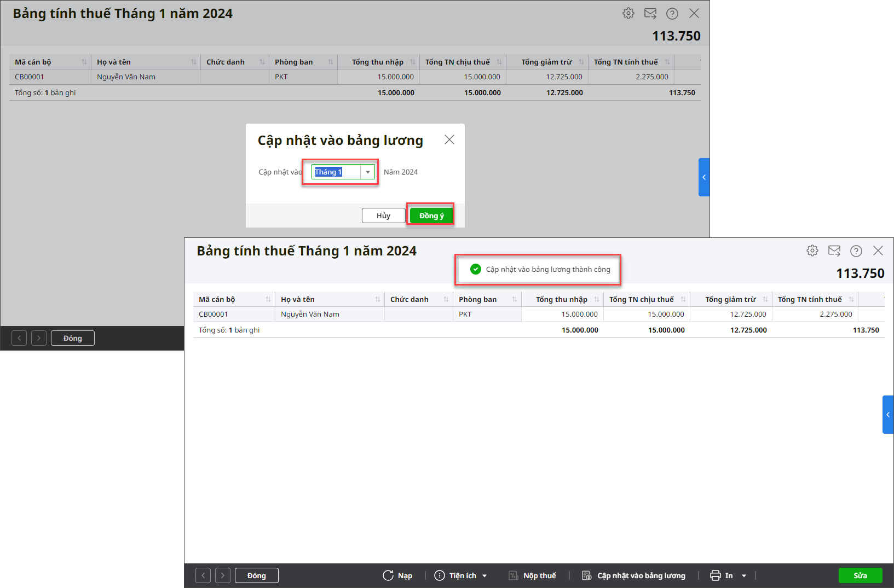Go to previous record in lower window
The image size is (894, 588).
click(203, 575)
